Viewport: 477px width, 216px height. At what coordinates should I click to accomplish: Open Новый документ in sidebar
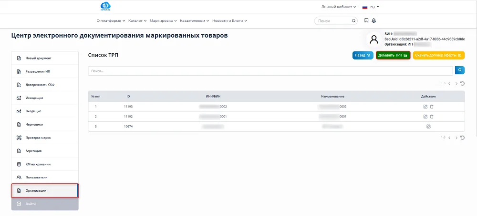[x=45, y=58]
